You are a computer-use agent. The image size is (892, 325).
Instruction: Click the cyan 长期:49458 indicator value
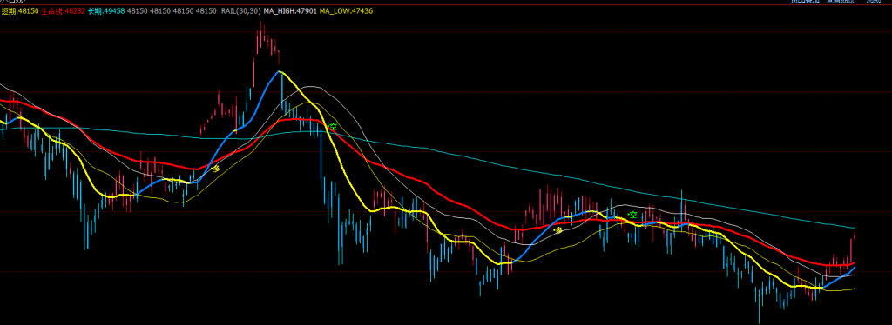(105, 11)
